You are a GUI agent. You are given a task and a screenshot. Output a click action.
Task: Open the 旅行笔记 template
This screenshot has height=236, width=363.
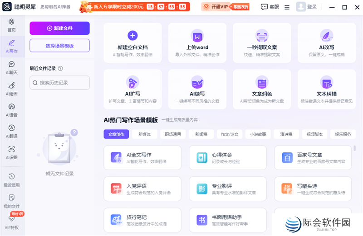pyautogui.click(x=142, y=220)
